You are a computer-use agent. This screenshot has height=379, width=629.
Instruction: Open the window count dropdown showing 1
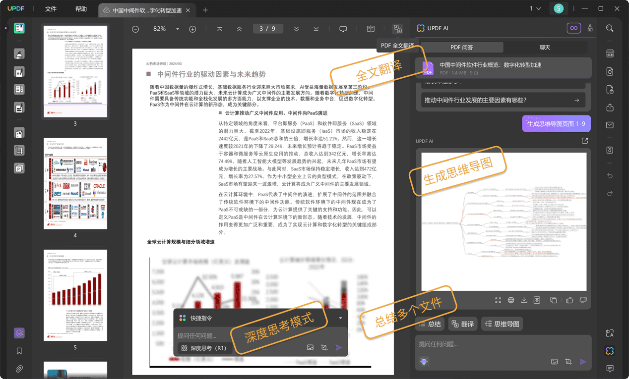point(535,8)
